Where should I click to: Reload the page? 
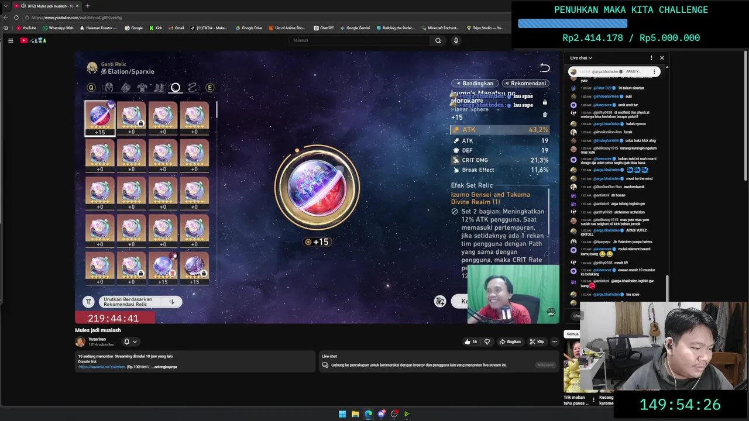tap(16, 18)
